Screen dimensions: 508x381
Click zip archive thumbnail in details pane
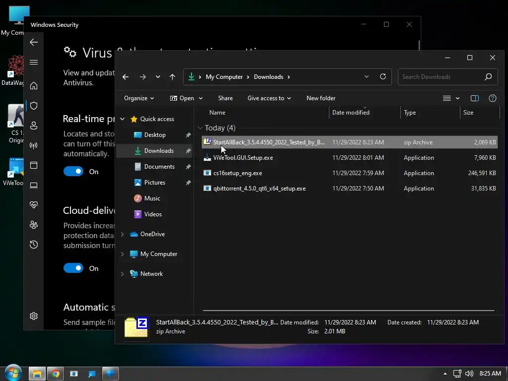tap(136, 328)
